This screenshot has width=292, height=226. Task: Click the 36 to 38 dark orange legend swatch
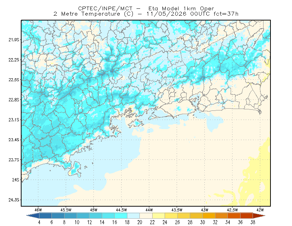[x=247, y=216]
